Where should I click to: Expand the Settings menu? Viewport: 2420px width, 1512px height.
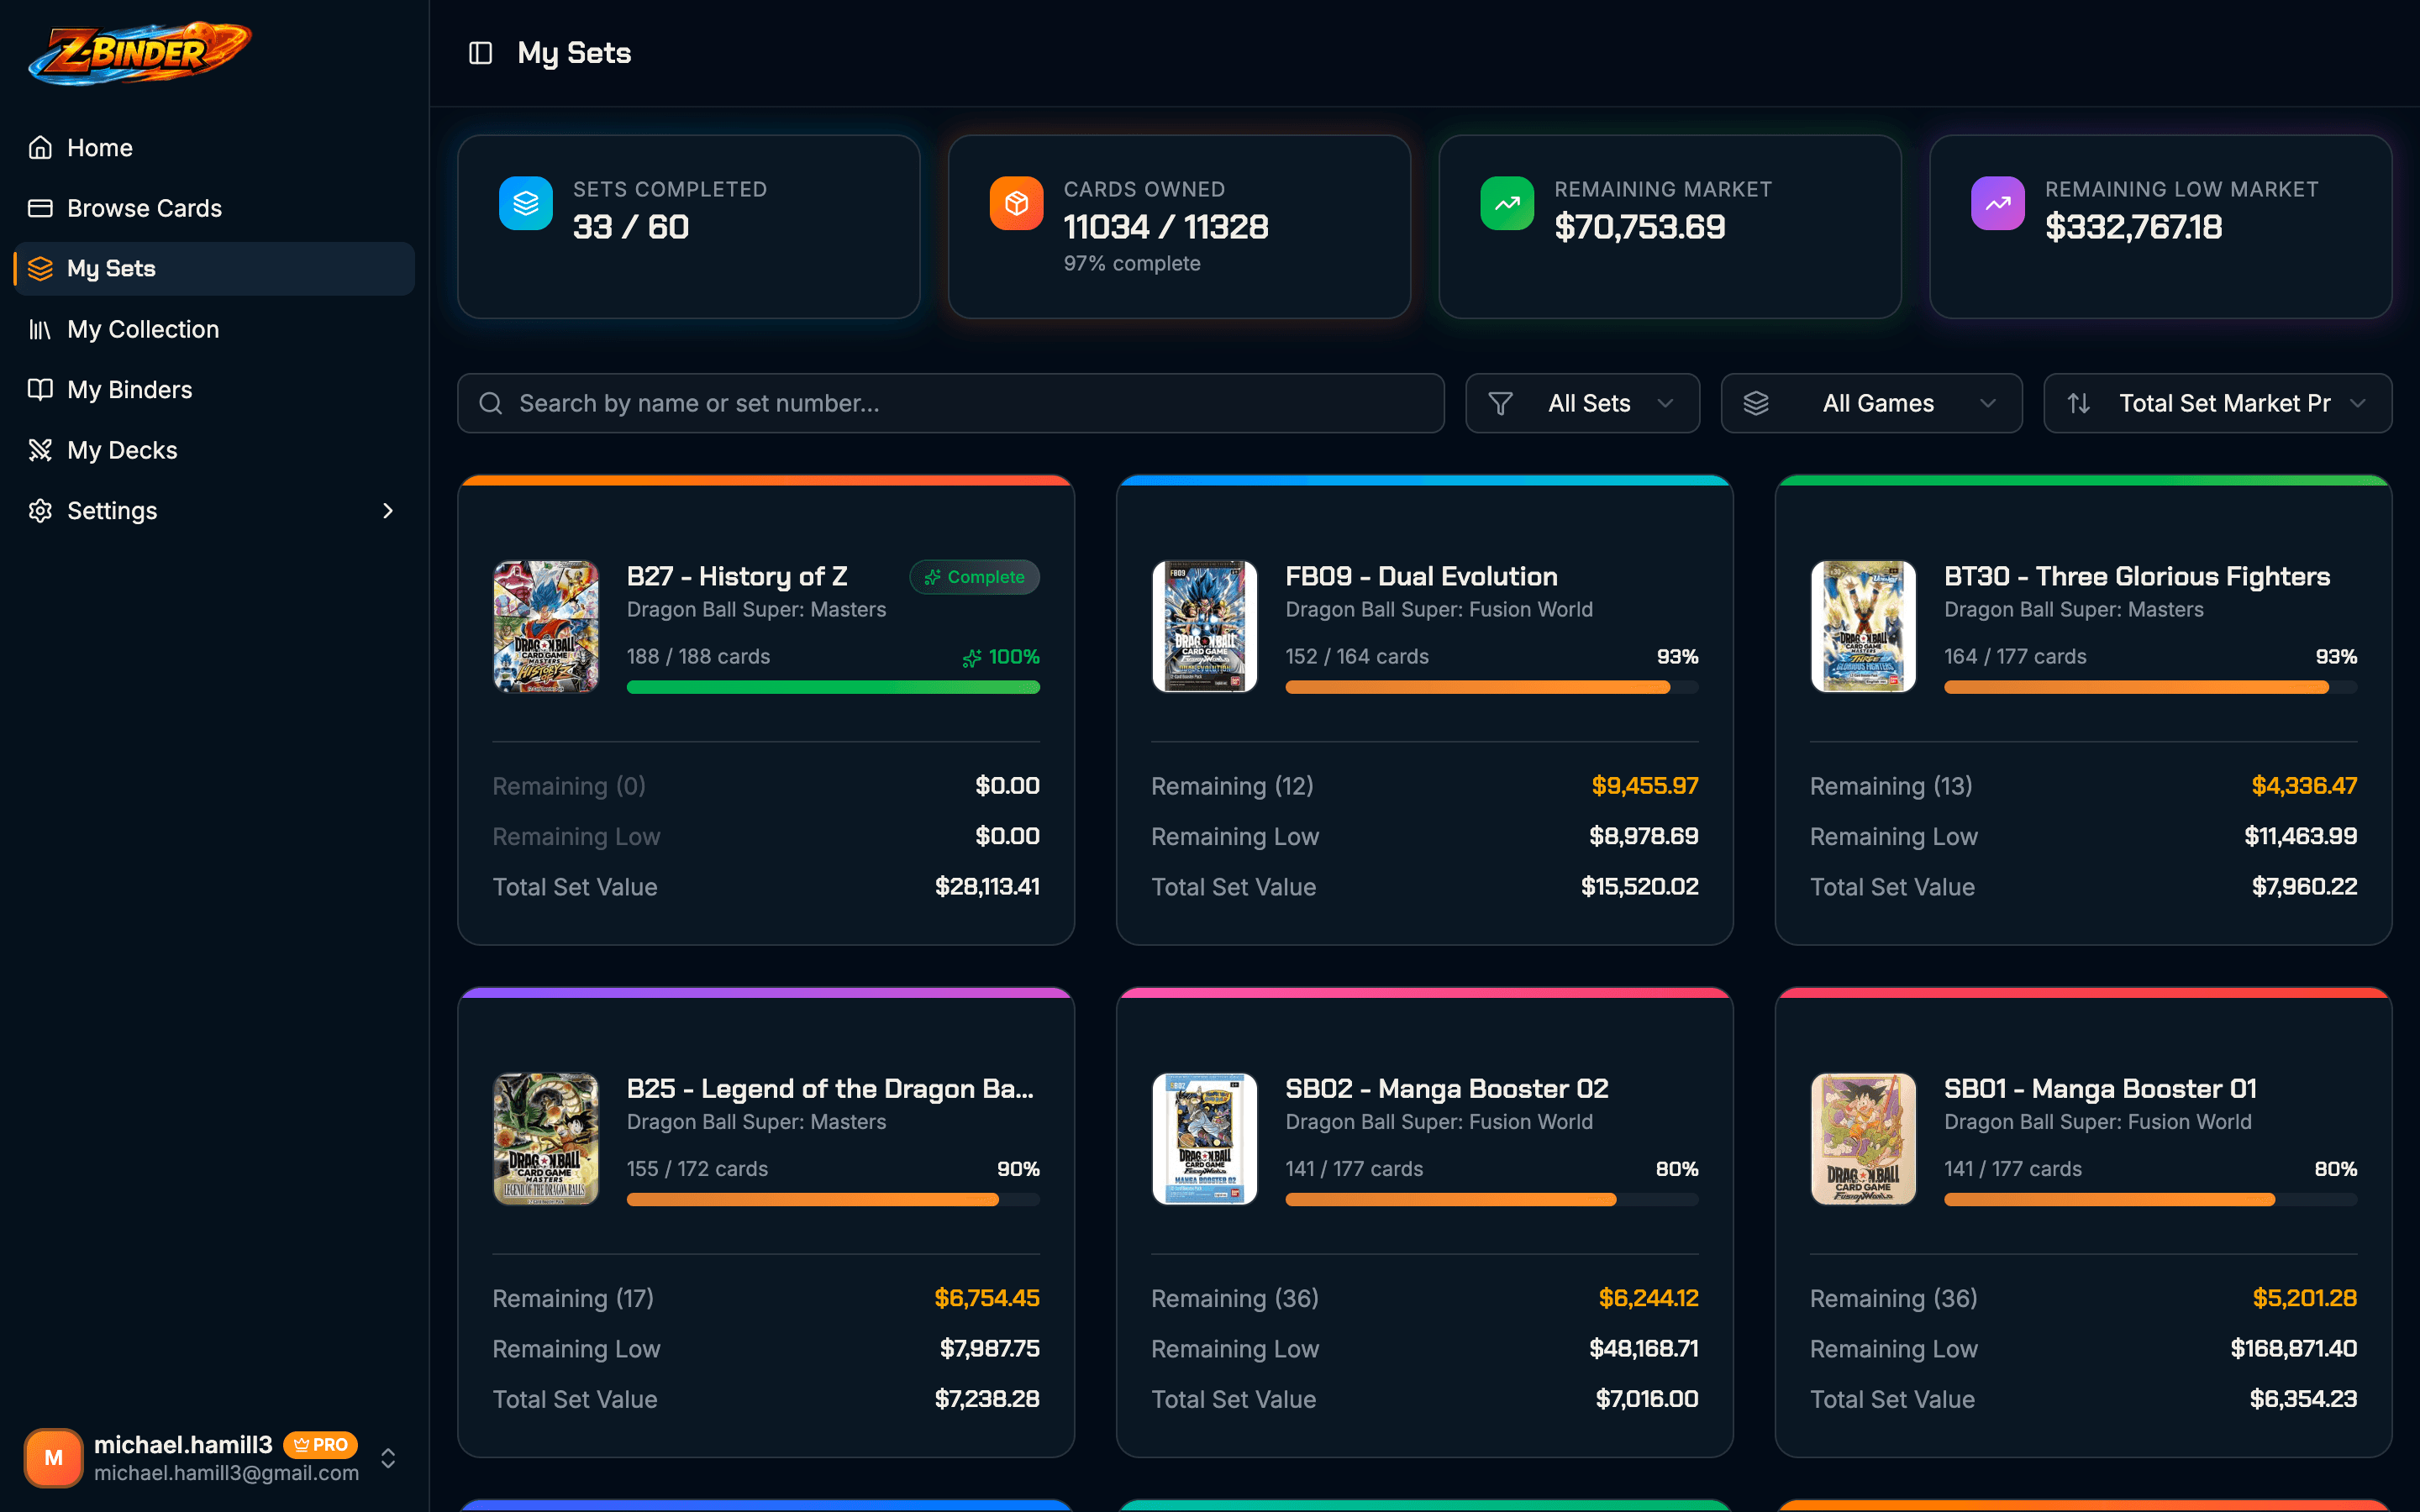tap(112, 510)
